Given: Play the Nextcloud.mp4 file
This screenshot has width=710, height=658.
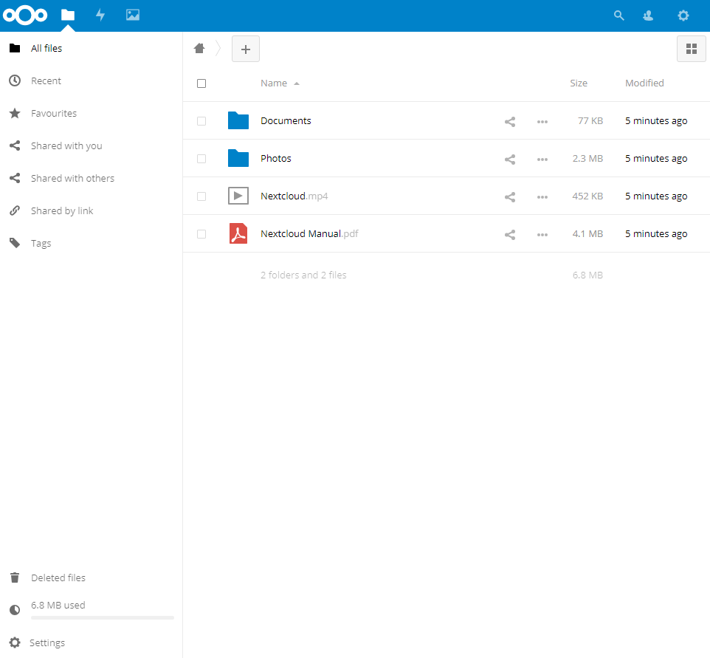Looking at the screenshot, I should [x=294, y=196].
